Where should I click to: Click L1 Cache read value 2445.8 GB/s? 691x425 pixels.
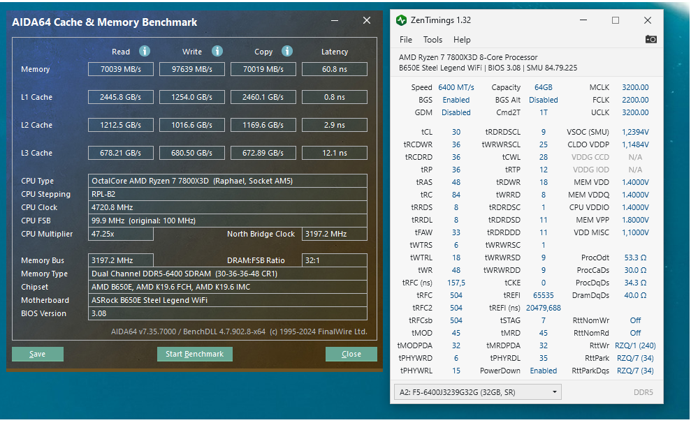121,97
